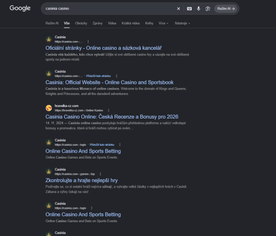Open more options for first casinia.com login result
The height and width of the screenshot is (236, 276).
[x=120, y=145]
